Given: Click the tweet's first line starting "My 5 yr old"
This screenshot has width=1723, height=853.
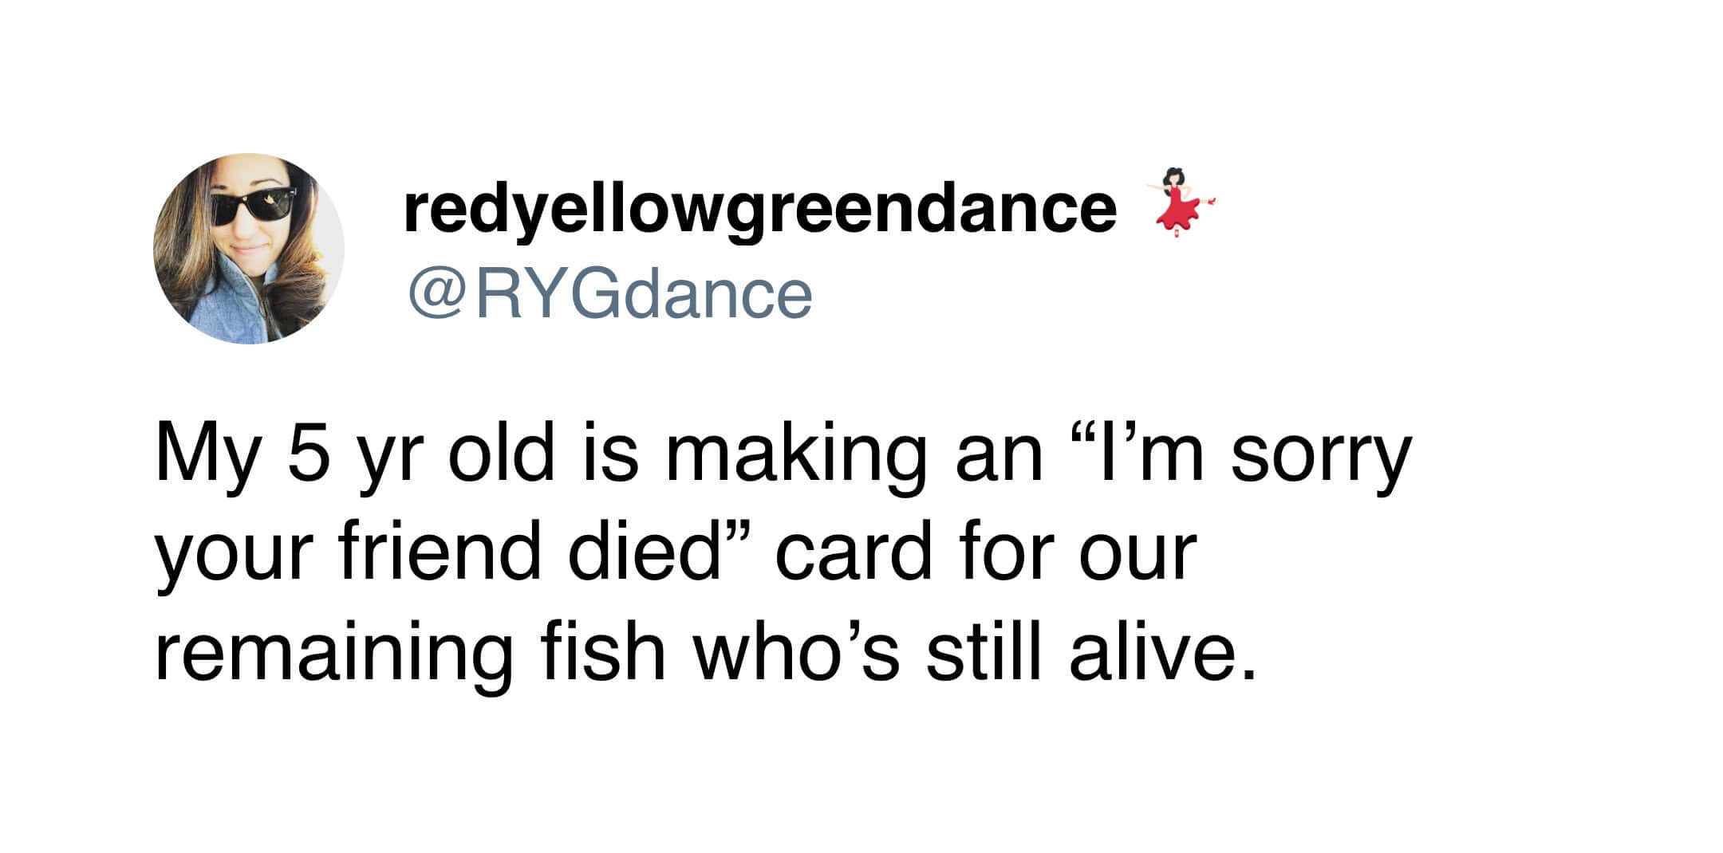Looking at the screenshot, I should point(783,456).
